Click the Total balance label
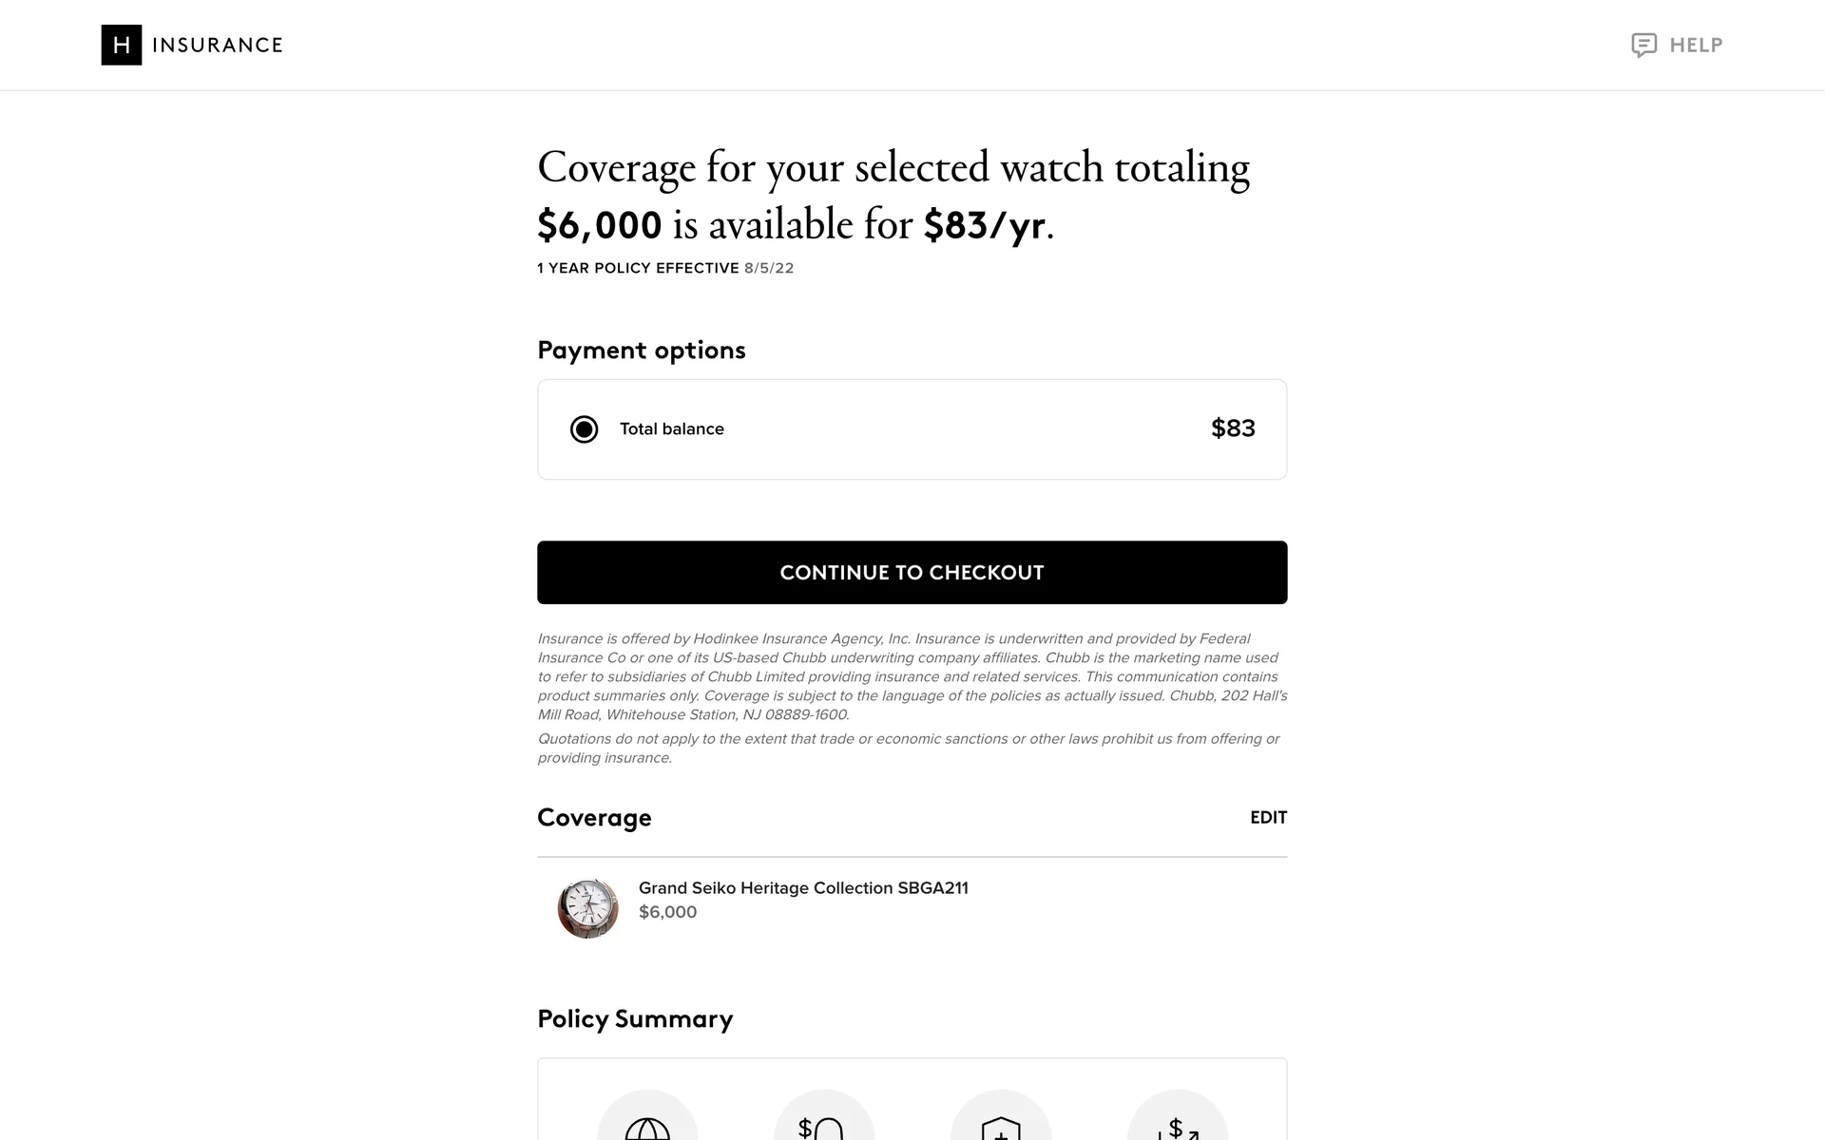This screenshot has width=1825, height=1140. click(671, 429)
